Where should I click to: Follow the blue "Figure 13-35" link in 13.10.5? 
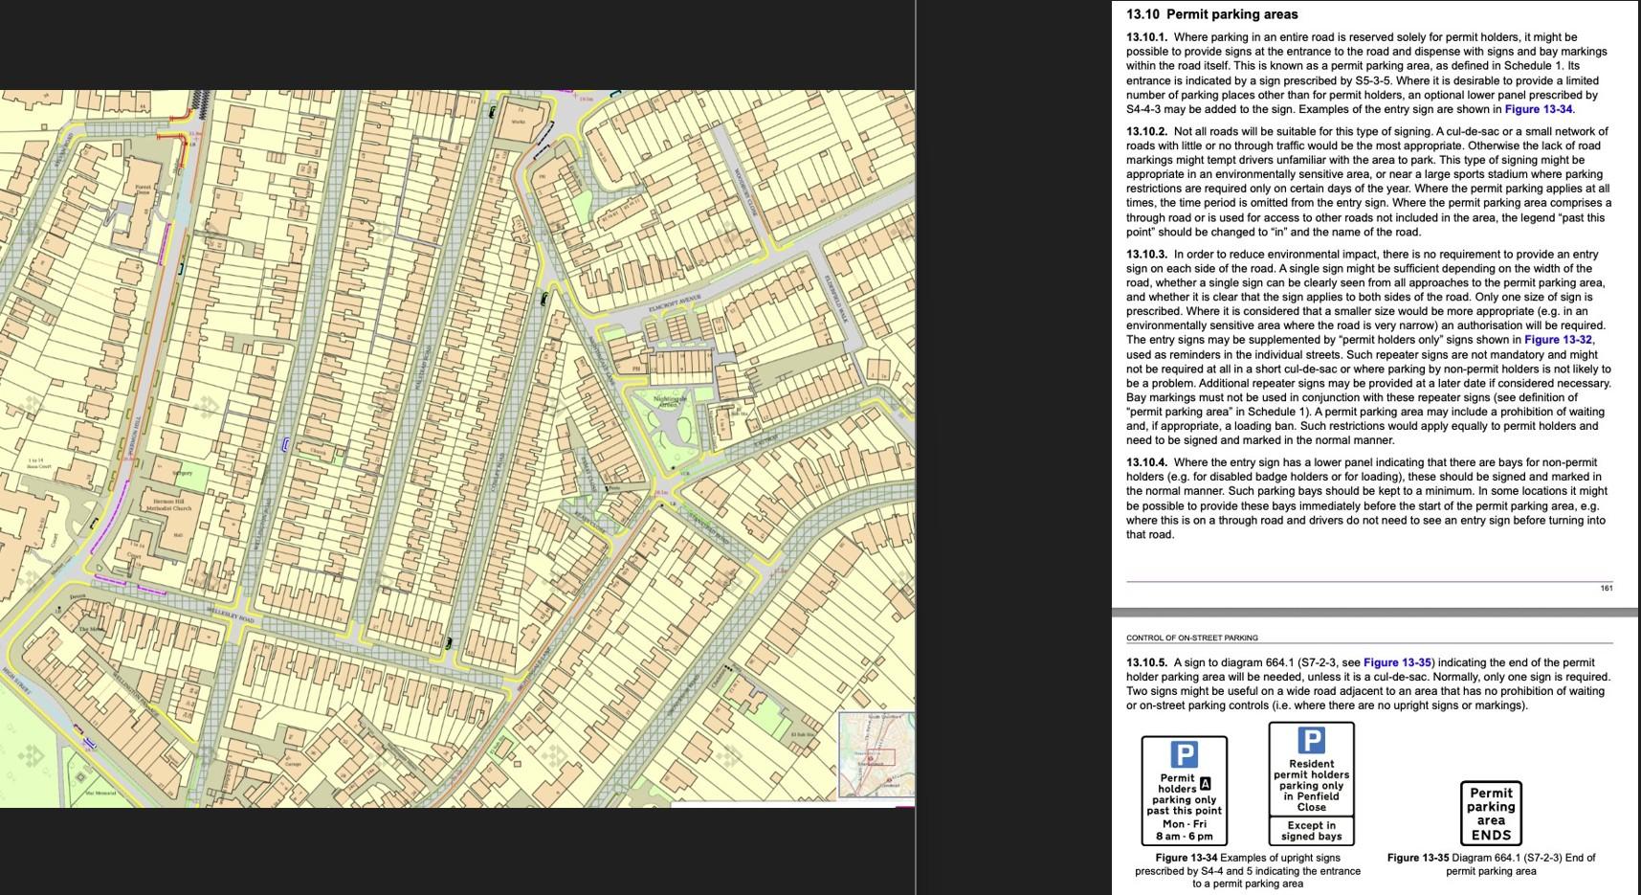point(1397,662)
